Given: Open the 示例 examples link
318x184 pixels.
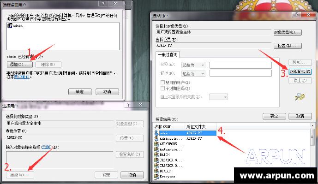Looking at the screenshot, I should coord(46,147).
